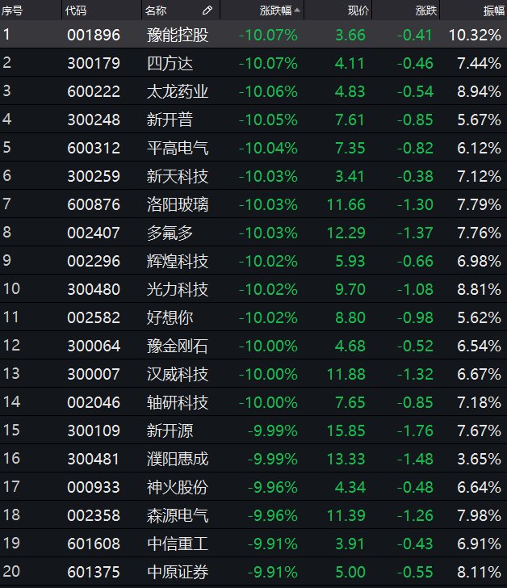Sort by 代码 column header
Image resolution: width=507 pixels, height=588 pixels.
pos(76,10)
